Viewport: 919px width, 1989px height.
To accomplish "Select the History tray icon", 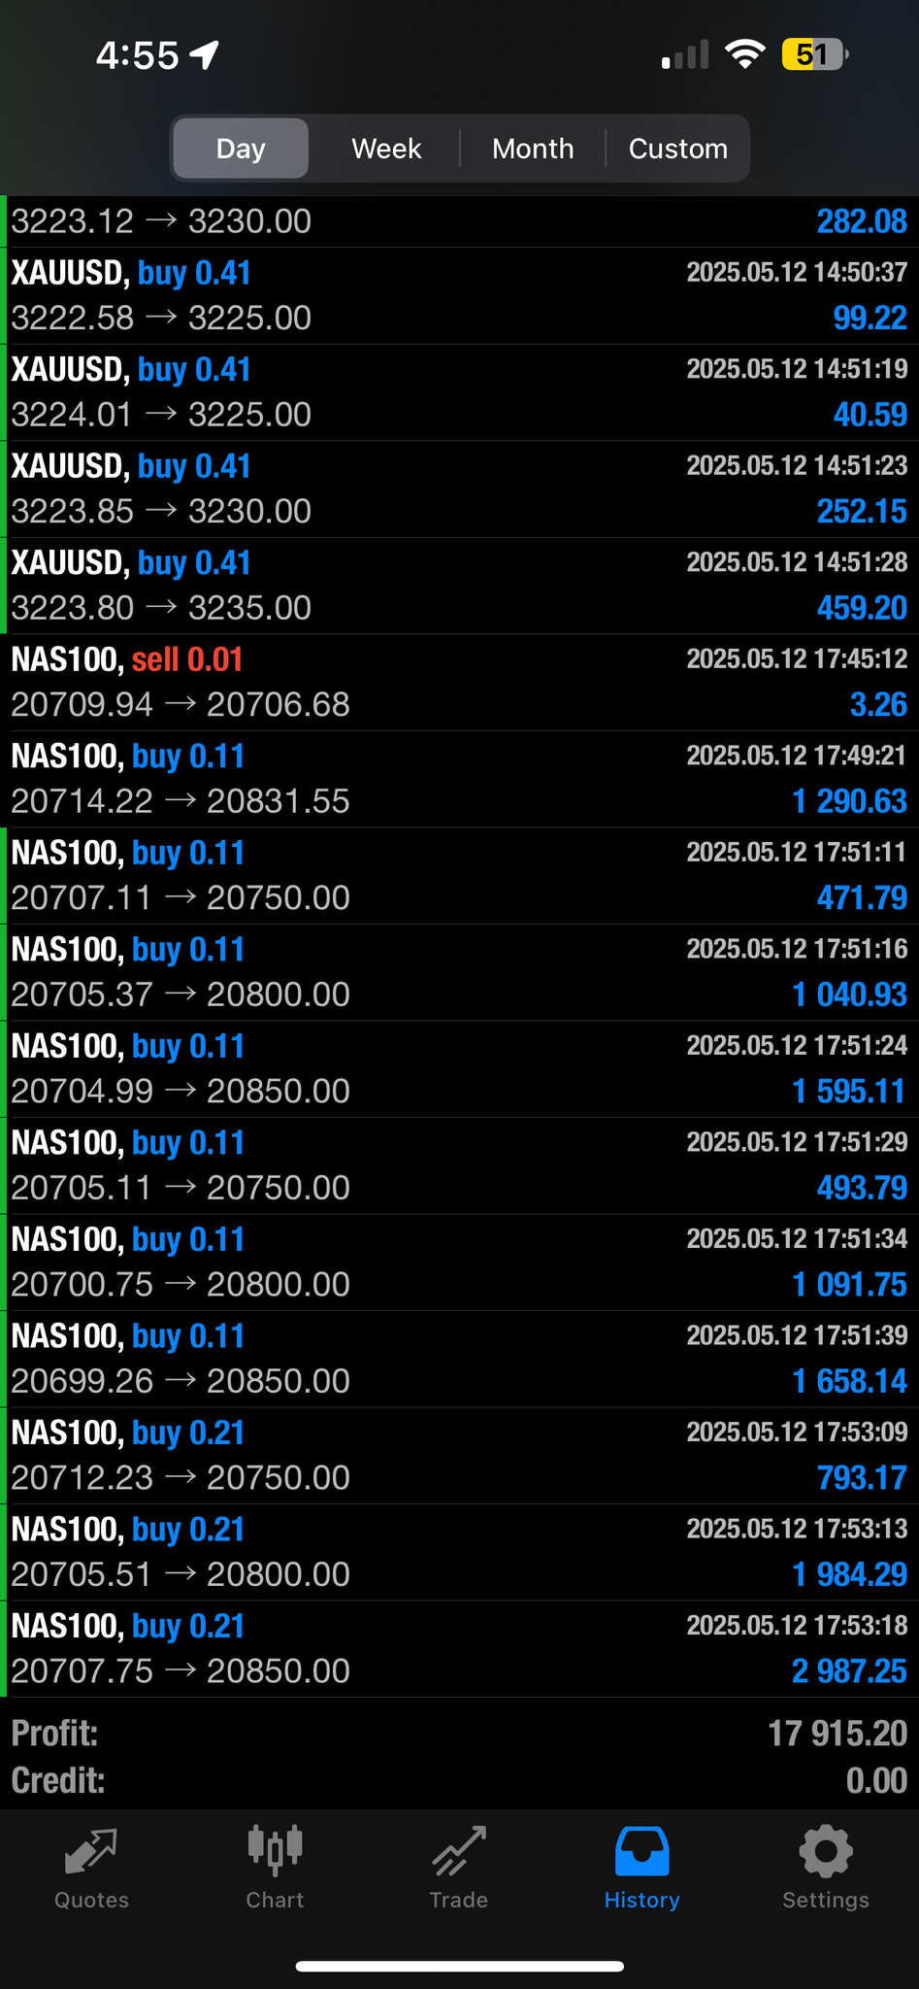I will [641, 1851].
